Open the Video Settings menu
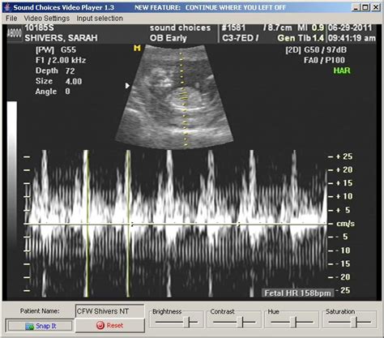Screen dimensions: 384x338 (47, 19)
